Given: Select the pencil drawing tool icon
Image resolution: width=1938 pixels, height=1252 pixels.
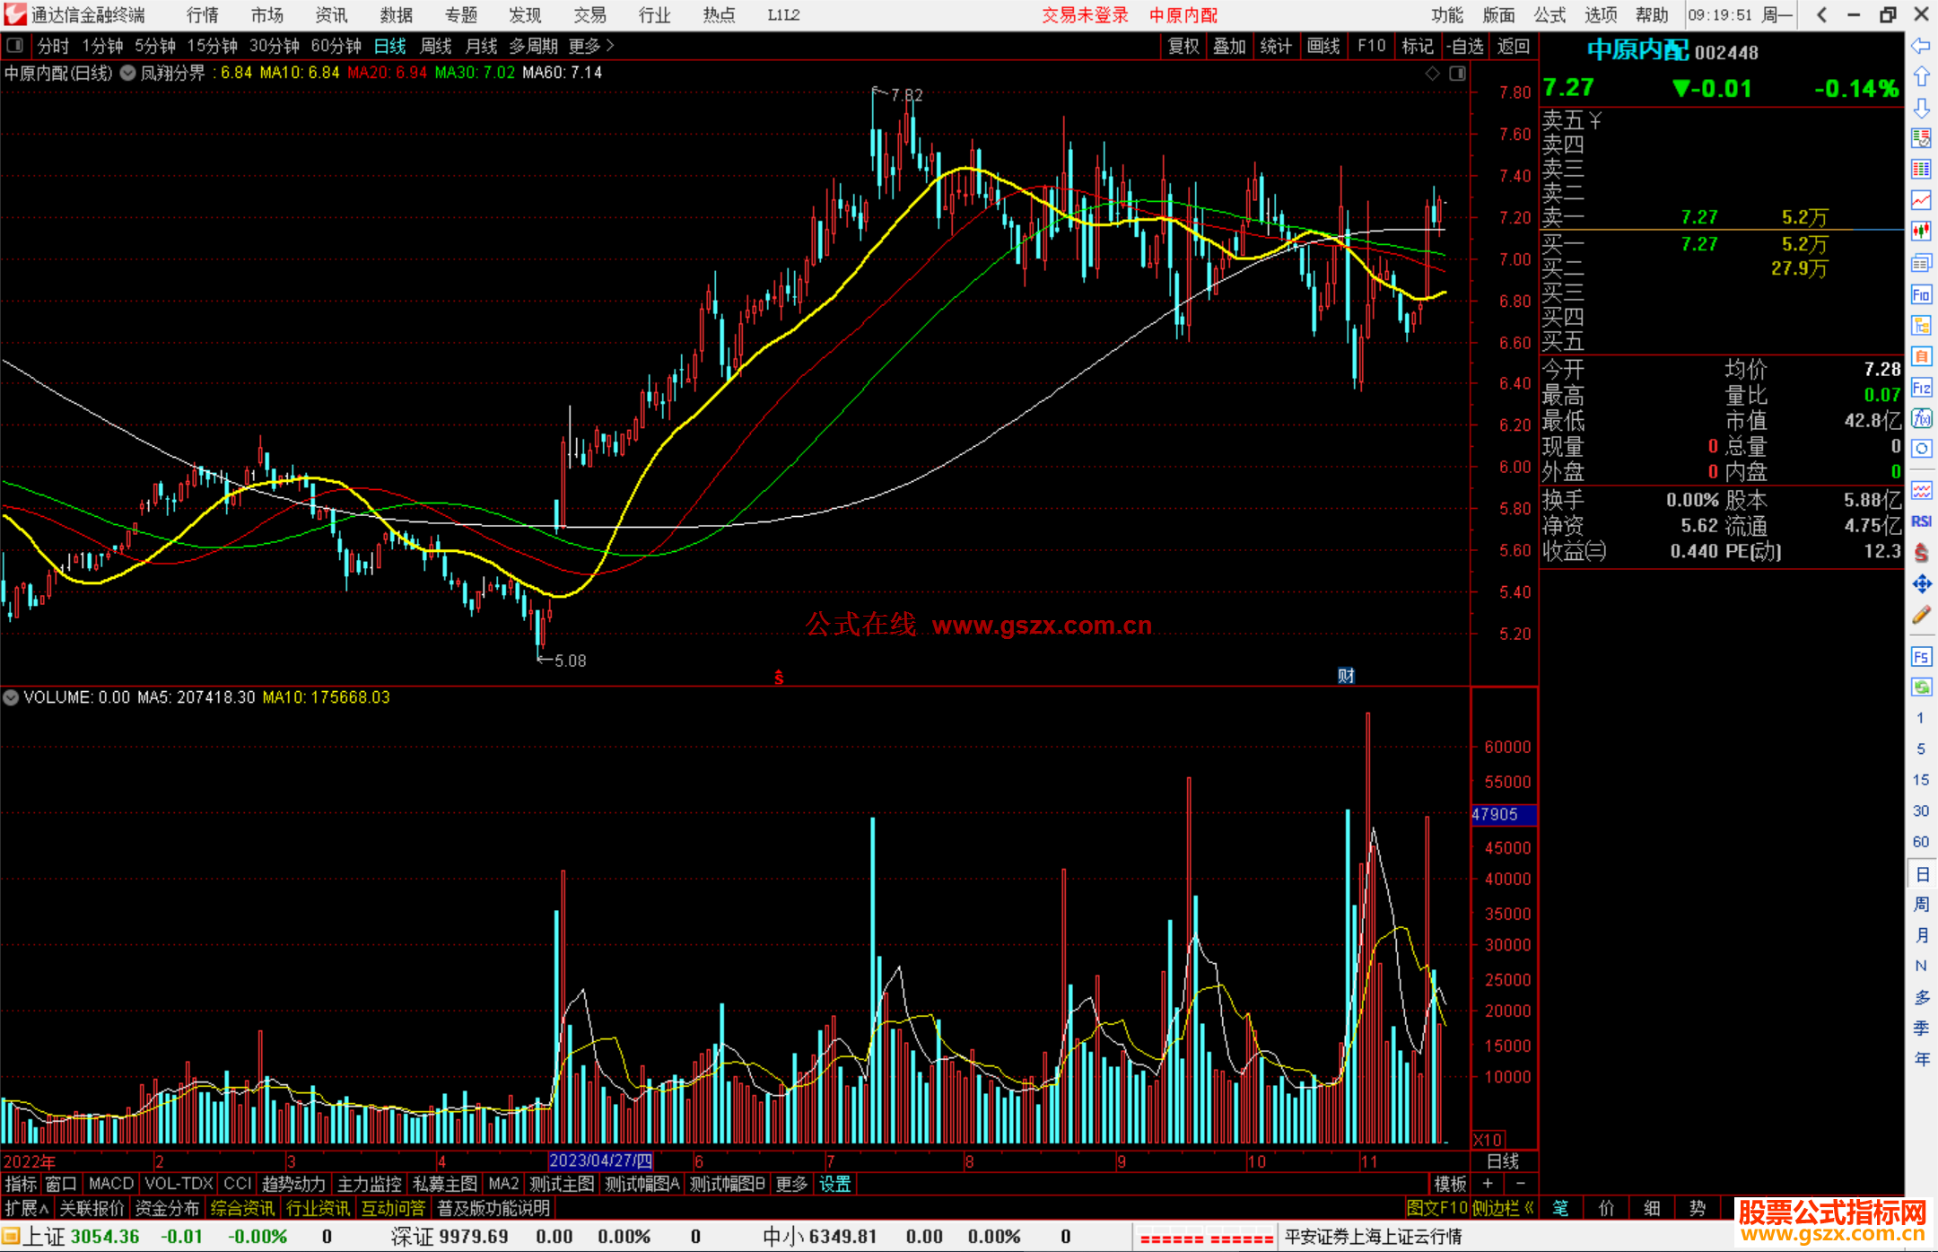Looking at the screenshot, I should pos(1921,615).
